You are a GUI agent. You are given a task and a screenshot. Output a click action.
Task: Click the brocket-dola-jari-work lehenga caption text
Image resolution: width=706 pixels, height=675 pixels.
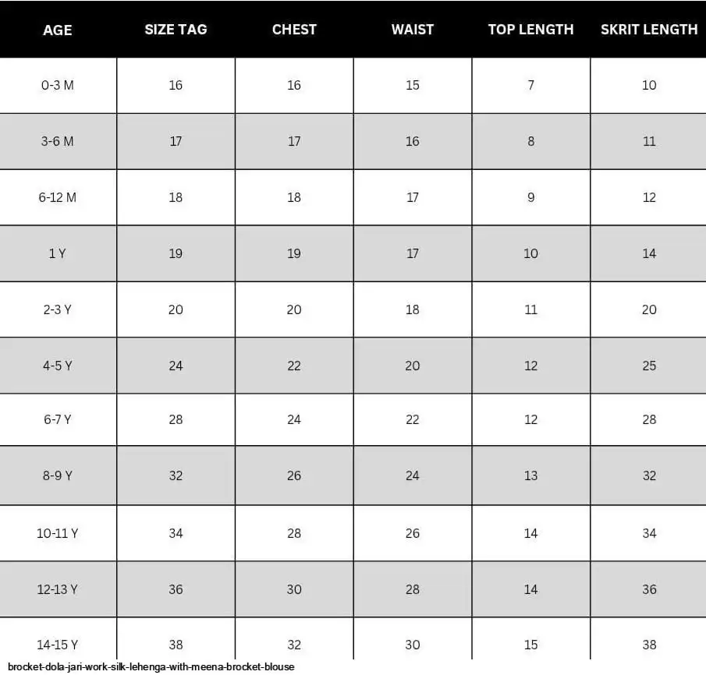pyautogui.click(x=151, y=667)
